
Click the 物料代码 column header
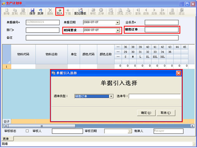pos(23,54)
